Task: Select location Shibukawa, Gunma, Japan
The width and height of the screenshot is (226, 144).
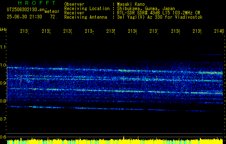Action: (x=146, y=9)
